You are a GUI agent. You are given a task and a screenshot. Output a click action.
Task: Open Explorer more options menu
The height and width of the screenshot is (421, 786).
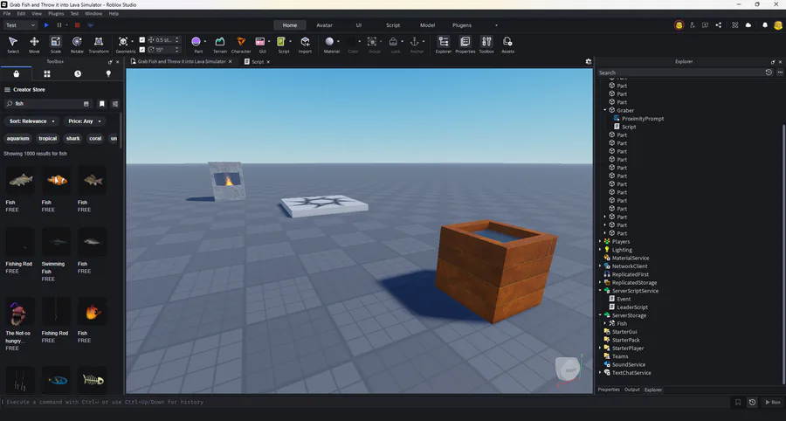point(780,72)
